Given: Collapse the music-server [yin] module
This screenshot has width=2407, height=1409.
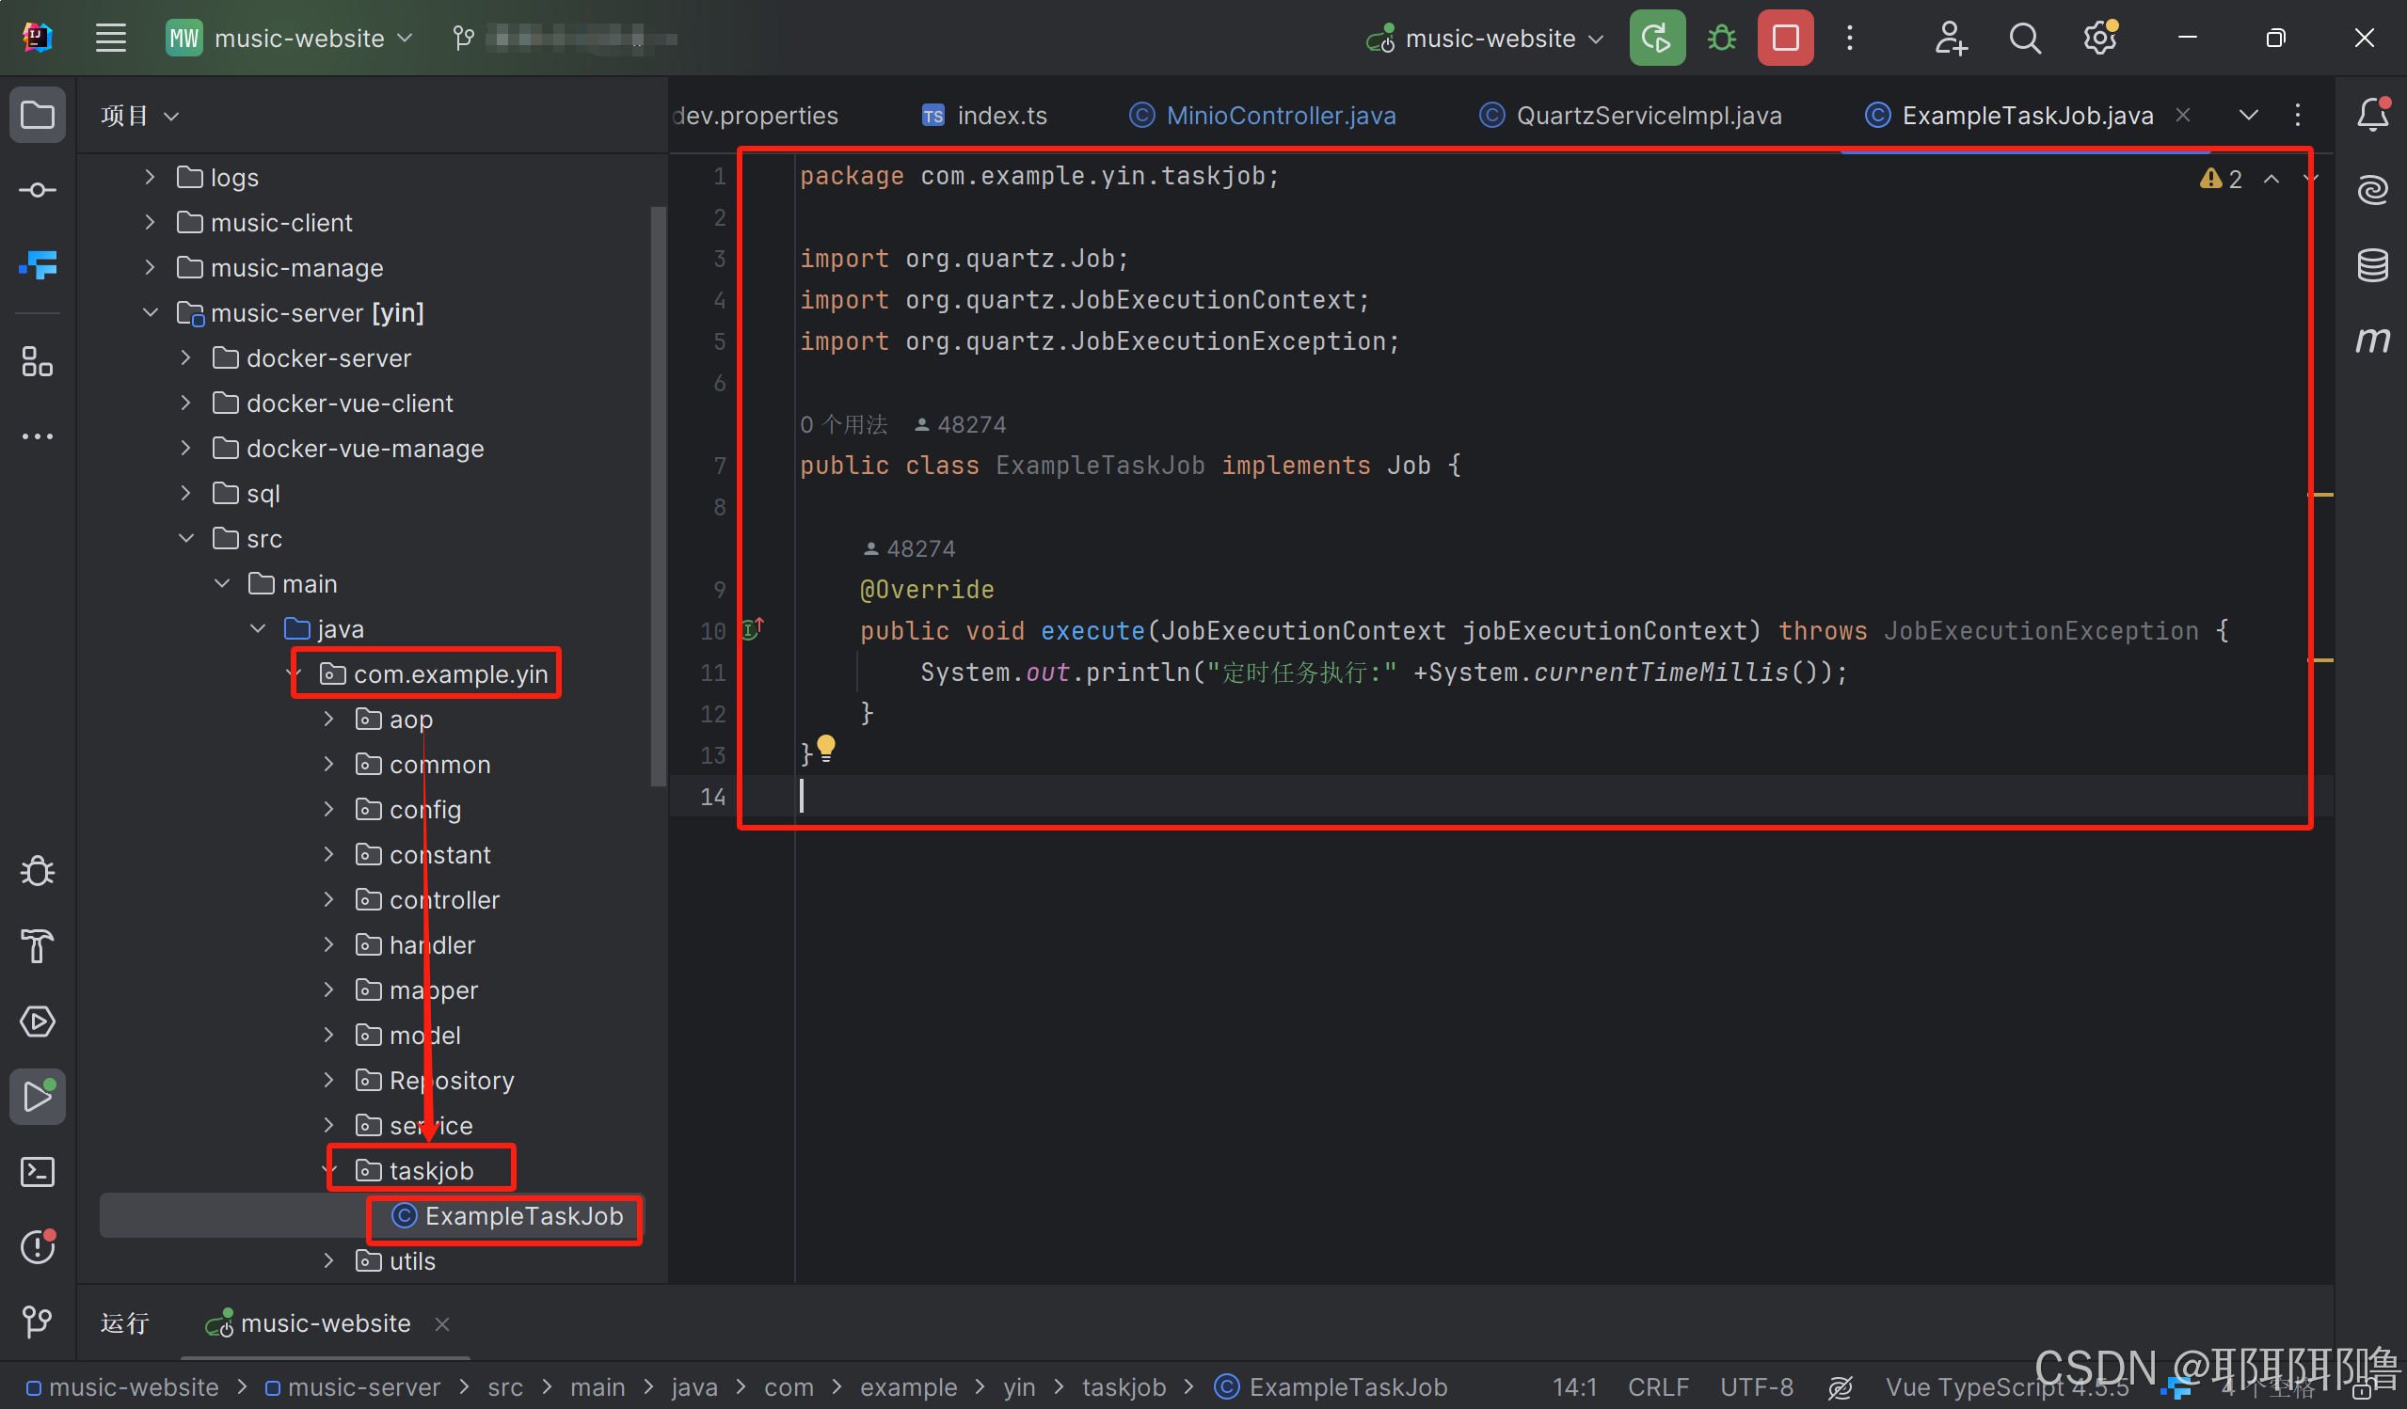Looking at the screenshot, I should tap(150, 312).
